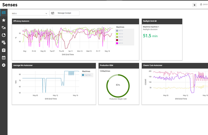The width and height of the screenshot is (208, 135).
Task: Click the '200' value on Clearer Cuts axis
Action: (x=150, y=71)
